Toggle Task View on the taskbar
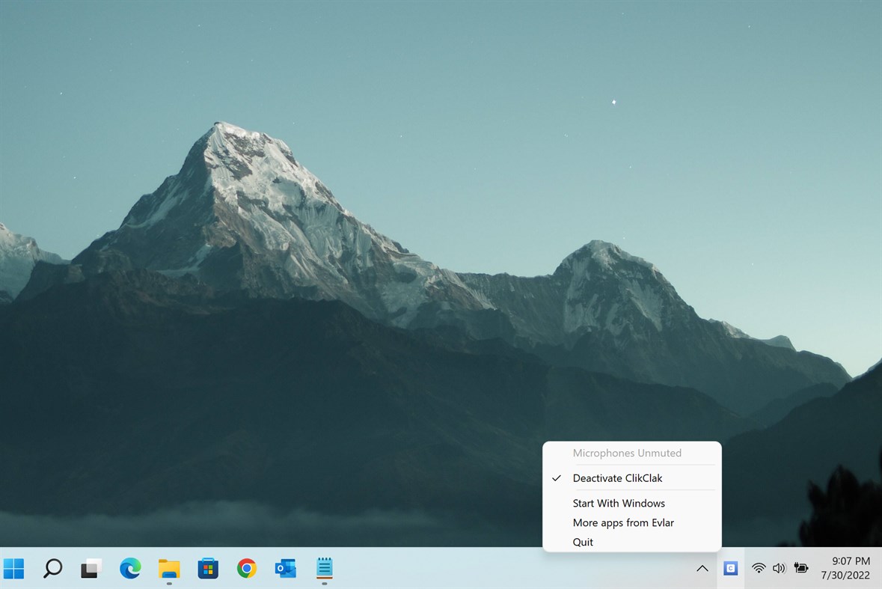The width and height of the screenshot is (882, 589). pyautogui.click(x=91, y=569)
